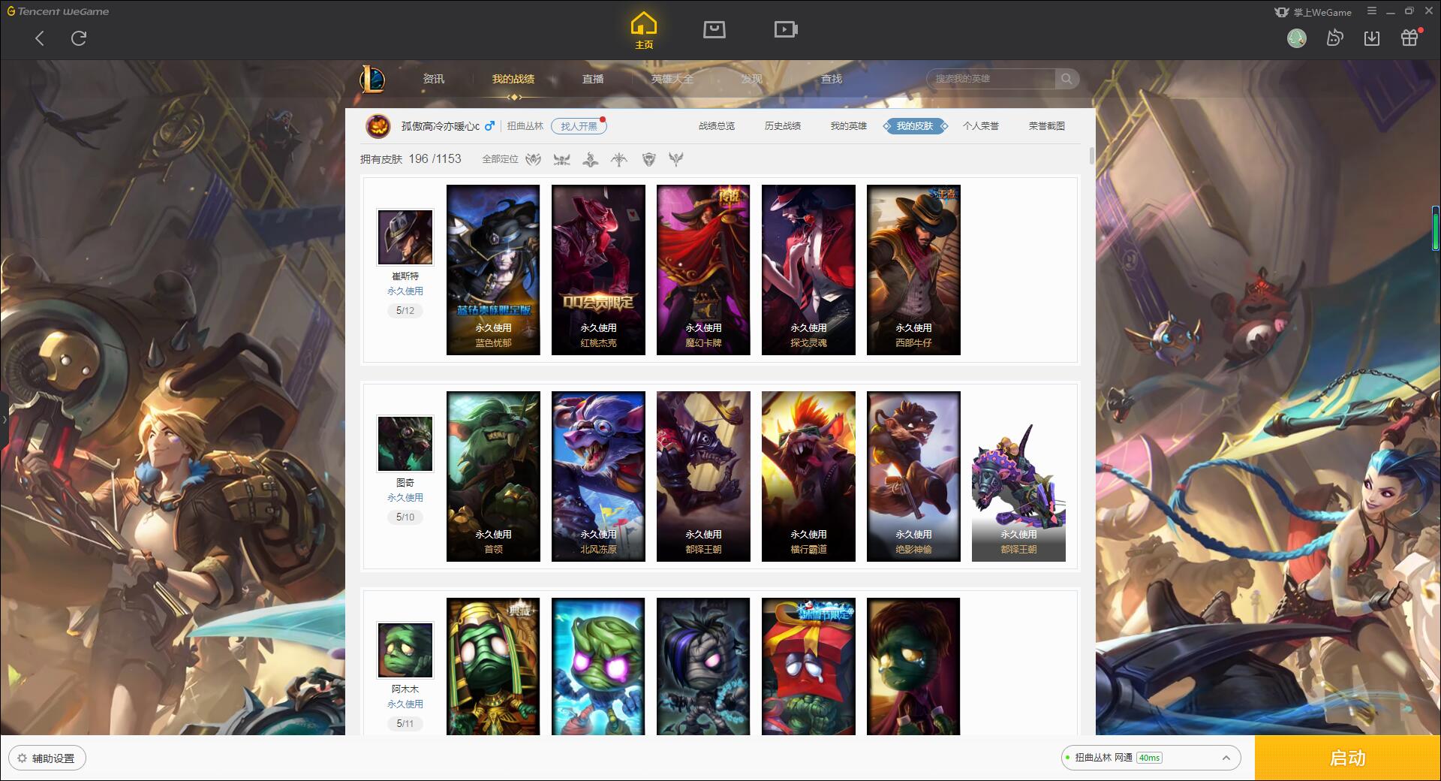Open the 查找 tab
This screenshot has width=1441, height=781.
(x=831, y=79)
